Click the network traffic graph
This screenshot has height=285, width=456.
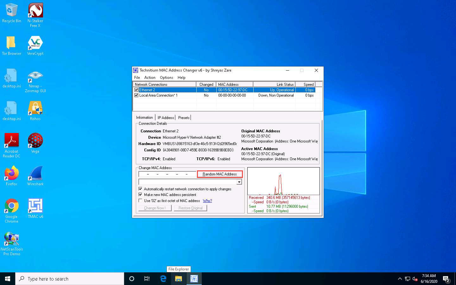[283, 181]
